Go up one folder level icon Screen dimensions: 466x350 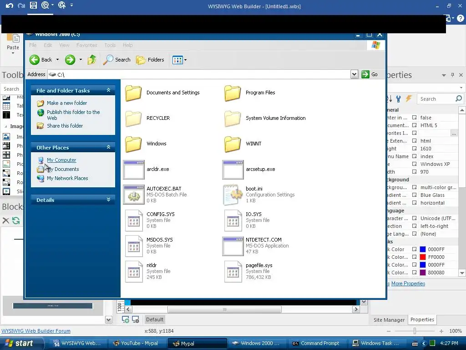(92, 60)
